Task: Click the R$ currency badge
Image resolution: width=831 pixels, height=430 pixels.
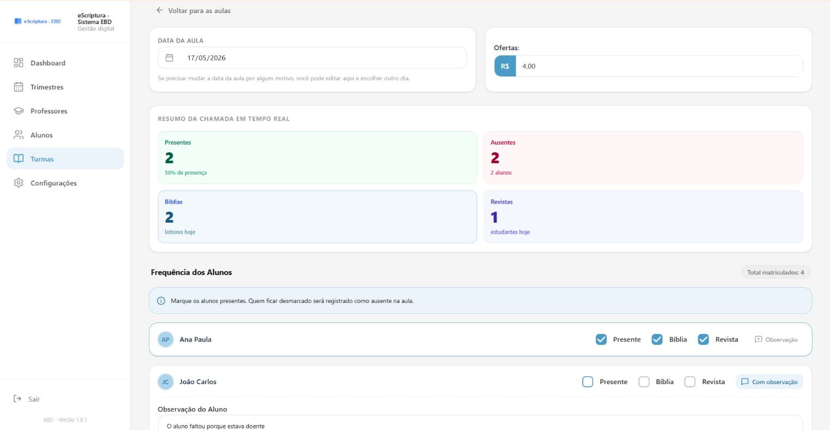Action: pyautogui.click(x=505, y=66)
